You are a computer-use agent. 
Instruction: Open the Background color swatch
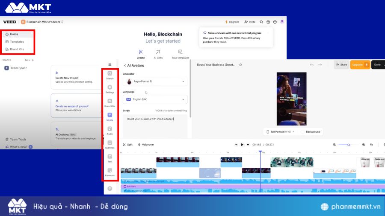(303, 132)
